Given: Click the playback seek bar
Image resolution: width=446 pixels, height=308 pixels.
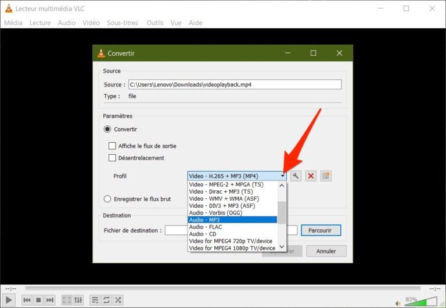Looking at the screenshot, I should (x=223, y=288).
